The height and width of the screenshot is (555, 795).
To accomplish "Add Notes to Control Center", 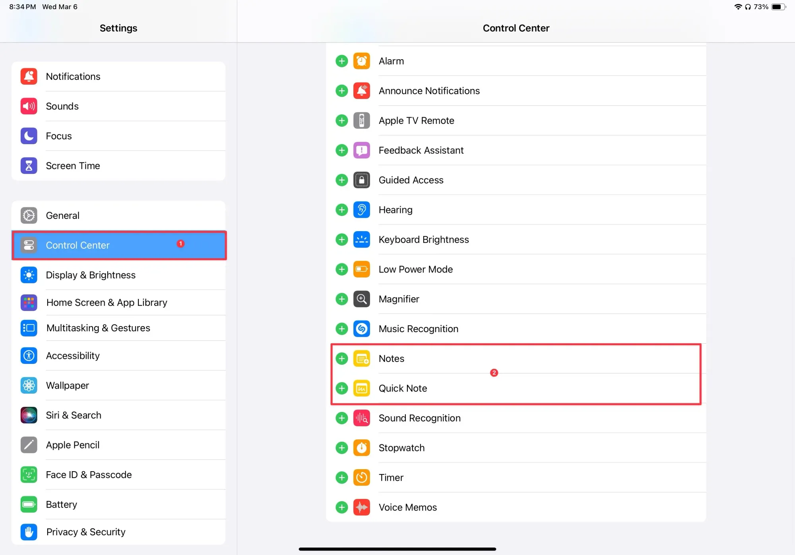I will tap(341, 358).
